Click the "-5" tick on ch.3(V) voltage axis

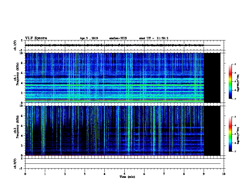22,169
